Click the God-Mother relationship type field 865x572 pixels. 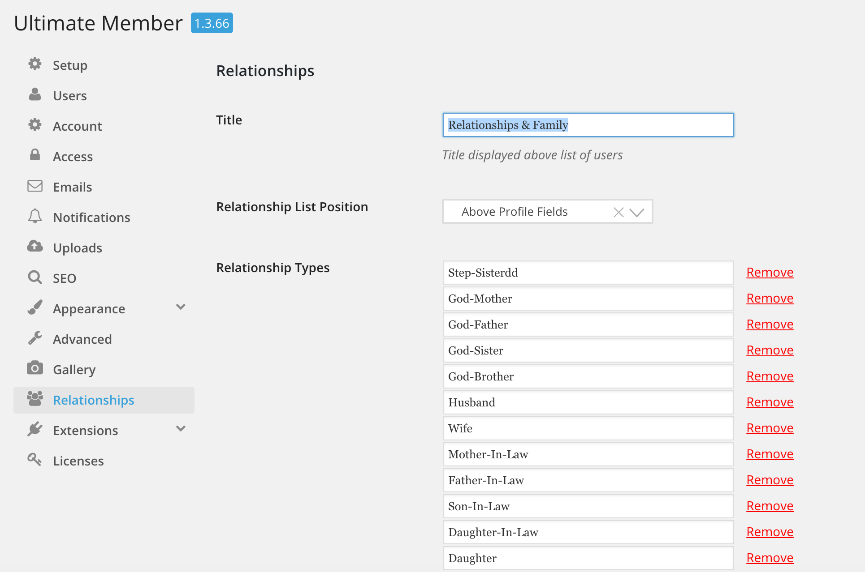[588, 299]
